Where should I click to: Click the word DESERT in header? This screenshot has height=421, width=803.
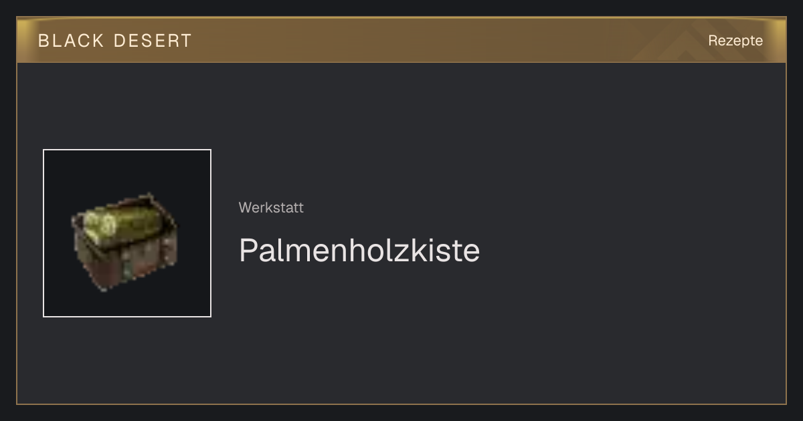153,41
